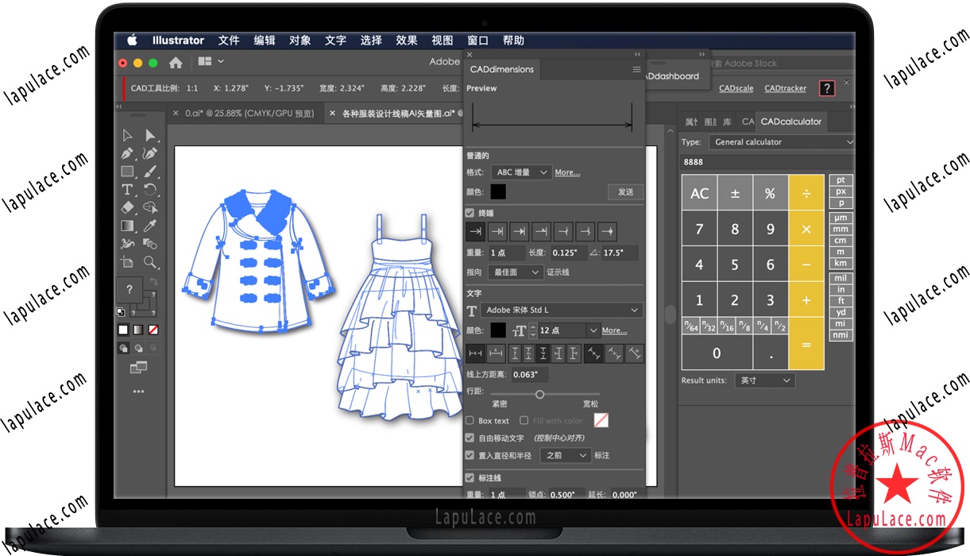Screen dimensions: 970x556
Task: Toggle the 终端 arrowhead section checkbox
Action: (x=469, y=213)
